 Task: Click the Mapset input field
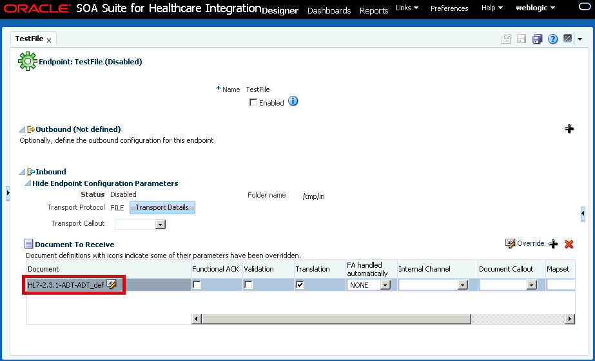point(561,285)
